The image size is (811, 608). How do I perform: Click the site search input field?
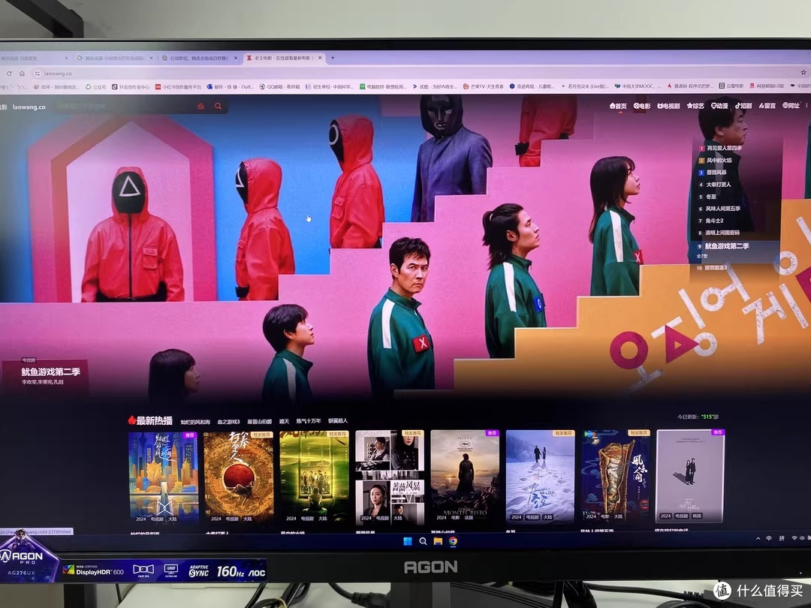click(x=124, y=106)
